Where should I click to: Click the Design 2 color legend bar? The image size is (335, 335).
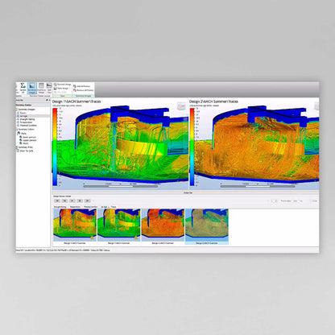(x=192, y=147)
